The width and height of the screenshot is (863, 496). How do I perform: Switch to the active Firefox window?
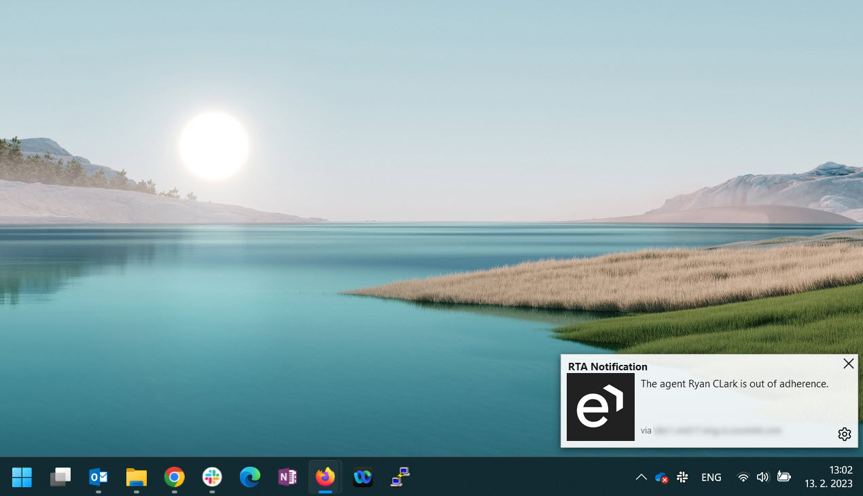pos(325,477)
